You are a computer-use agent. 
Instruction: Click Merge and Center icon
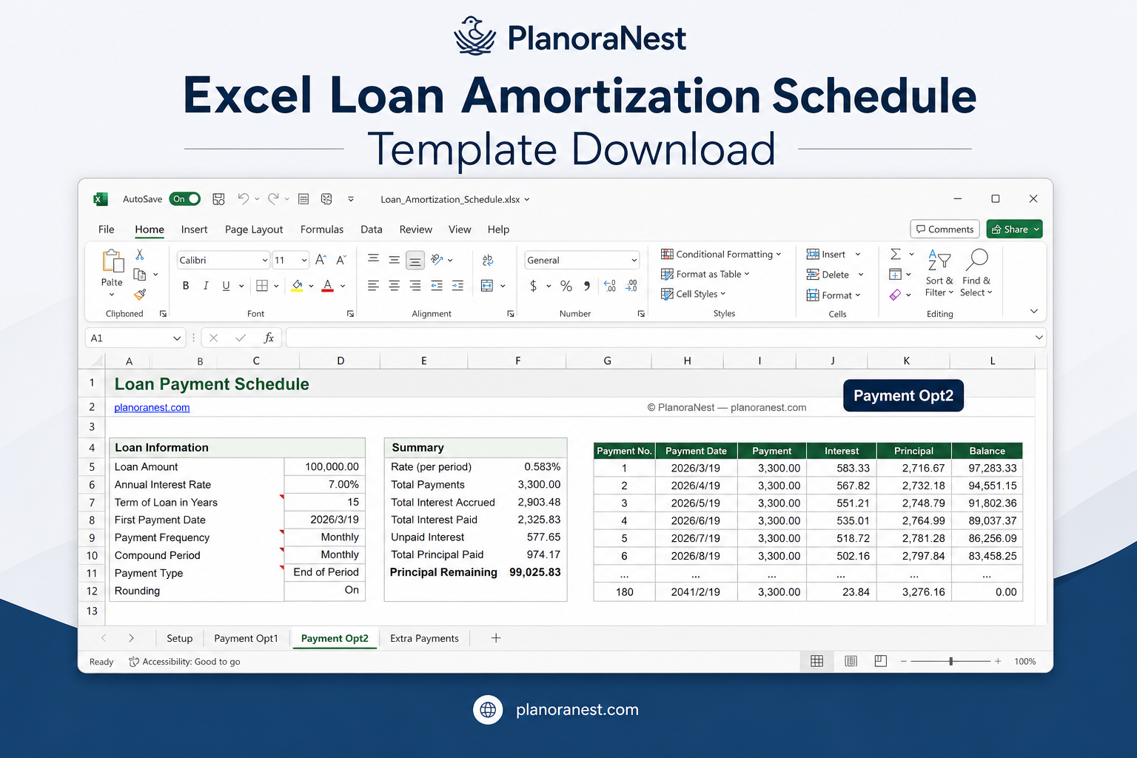coord(487,286)
